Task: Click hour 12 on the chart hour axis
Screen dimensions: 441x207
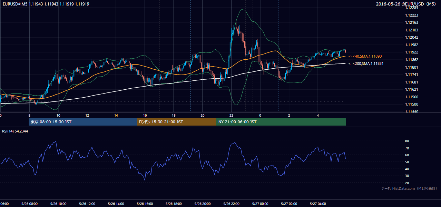Action: point(87,115)
